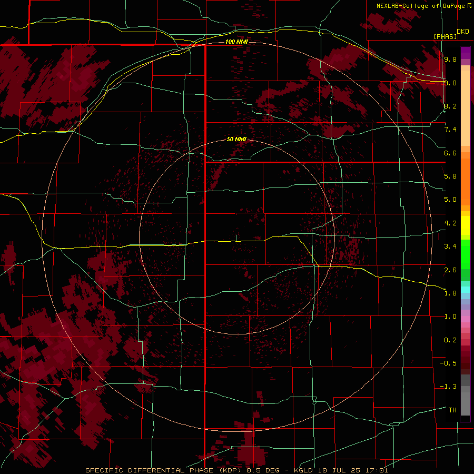The width and height of the screenshot is (474, 474).
Task: Click the 1.8 scale value
Action: click(x=450, y=293)
